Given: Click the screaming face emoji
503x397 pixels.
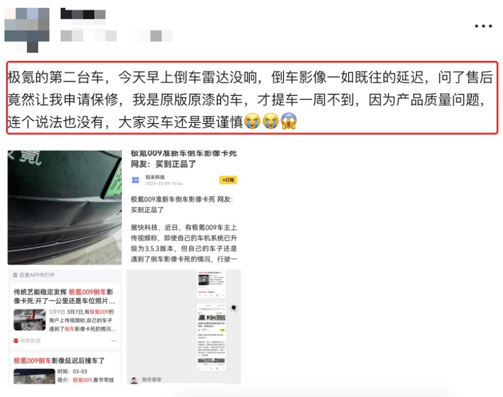Looking at the screenshot, I should tap(288, 121).
